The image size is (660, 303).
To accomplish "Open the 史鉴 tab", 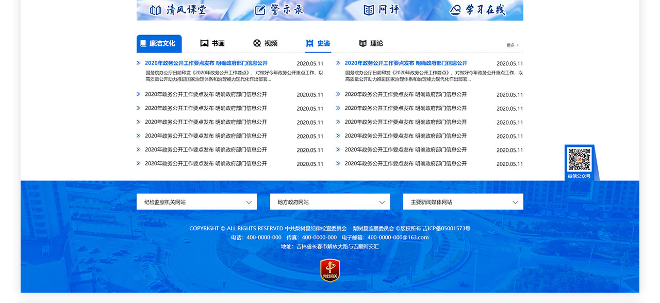I will point(318,43).
